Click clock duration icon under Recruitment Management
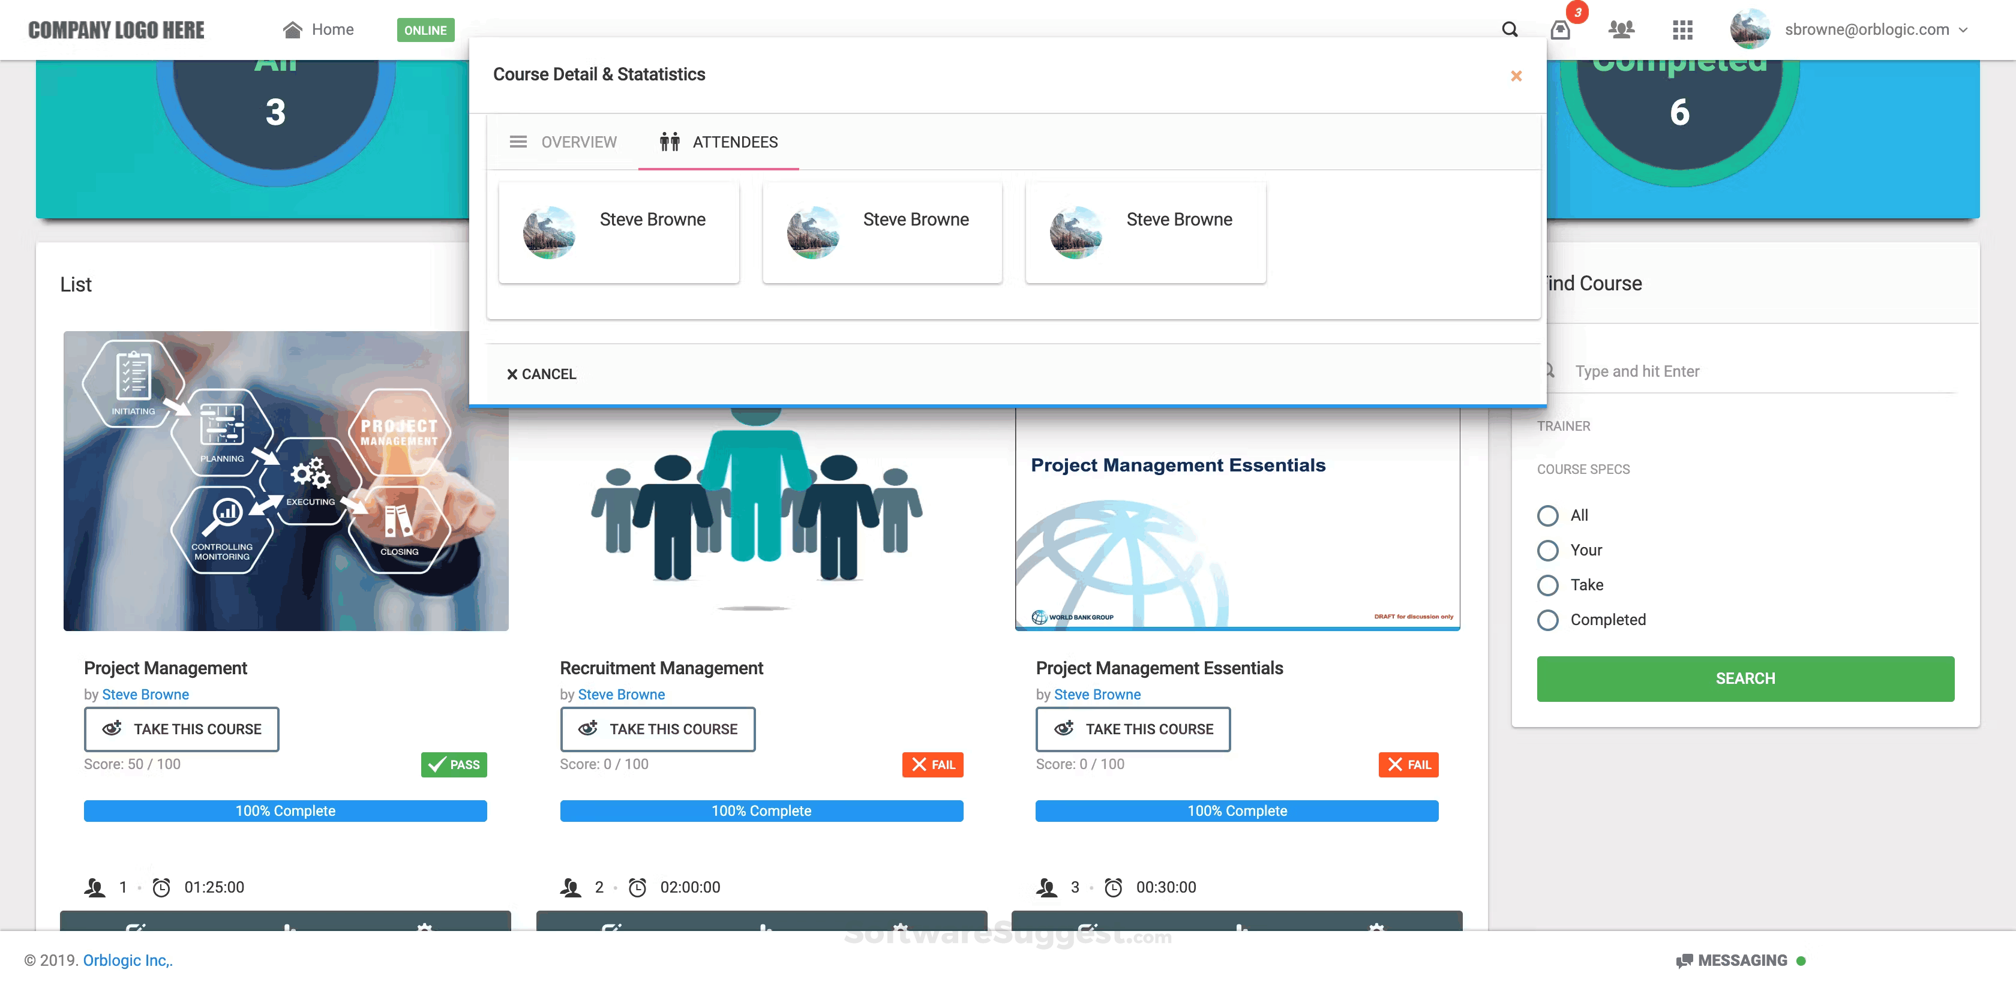This screenshot has width=2016, height=991. pos(638,887)
